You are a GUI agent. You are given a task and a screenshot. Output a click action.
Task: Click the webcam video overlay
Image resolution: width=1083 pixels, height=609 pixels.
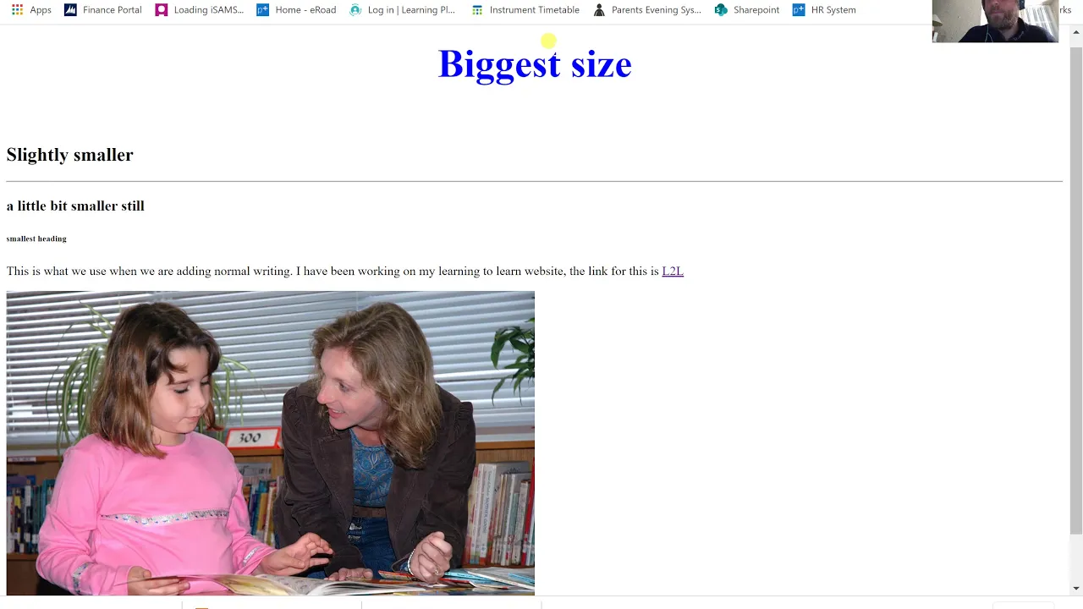995,21
